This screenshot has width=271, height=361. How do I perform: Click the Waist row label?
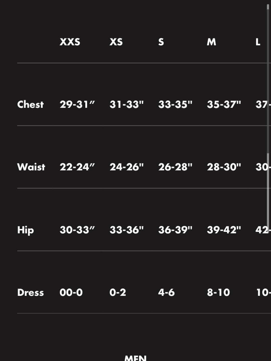31,167
